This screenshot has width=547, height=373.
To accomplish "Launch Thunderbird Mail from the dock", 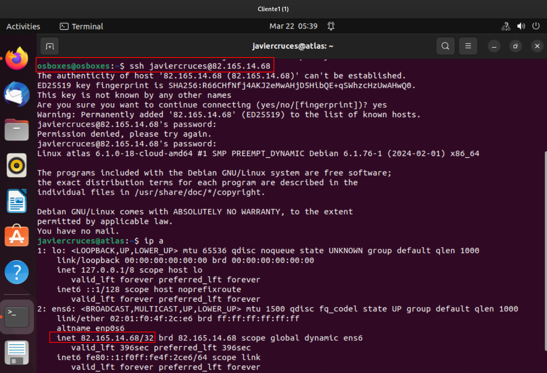I will [17, 94].
